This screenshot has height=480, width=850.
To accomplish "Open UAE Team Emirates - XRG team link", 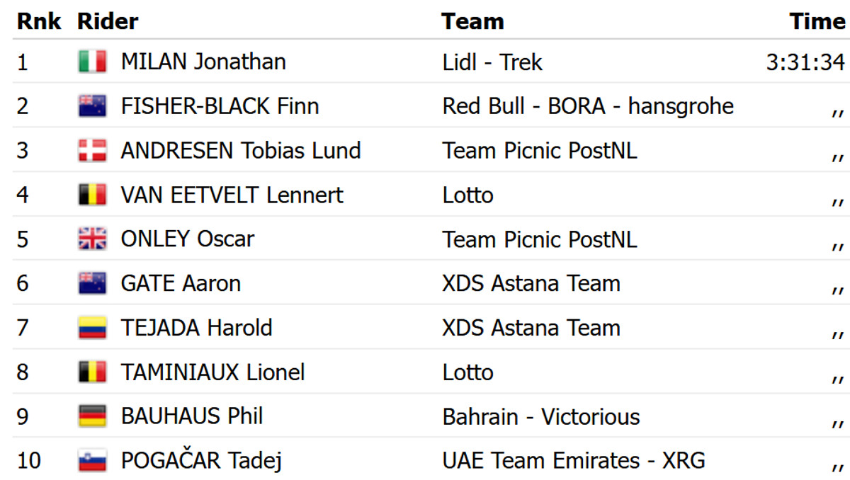I will click(x=573, y=461).
